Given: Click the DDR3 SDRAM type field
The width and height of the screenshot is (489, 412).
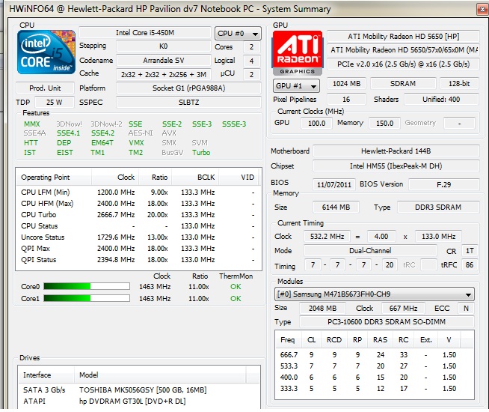Looking at the screenshot, I should pyautogui.click(x=438, y=207).
